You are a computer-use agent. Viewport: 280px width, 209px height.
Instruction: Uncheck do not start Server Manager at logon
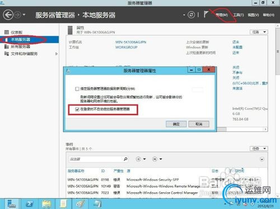(77, 109)
